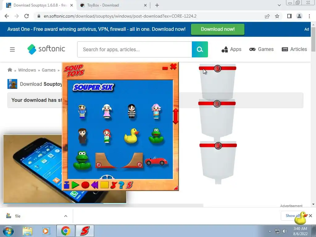Click the top bucket's red S band

(218, 68)
